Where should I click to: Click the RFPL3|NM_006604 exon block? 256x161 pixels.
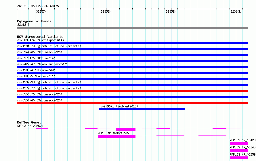126,129
